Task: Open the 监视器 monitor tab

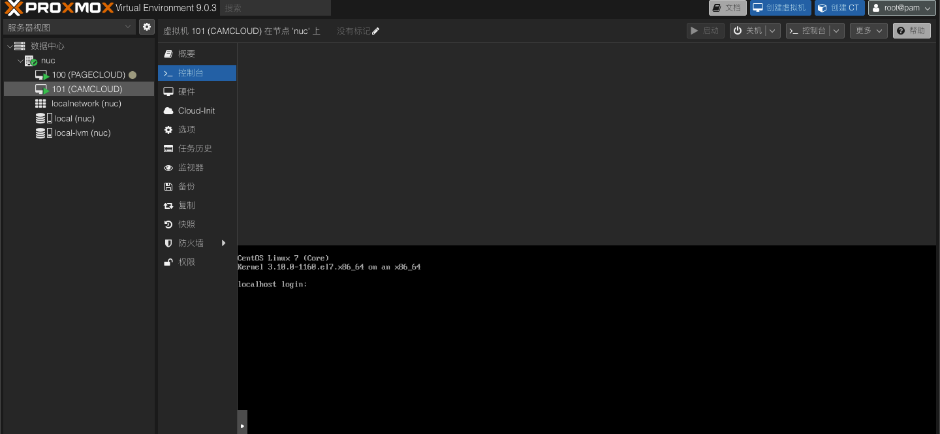Action: [x=197, y=168]
